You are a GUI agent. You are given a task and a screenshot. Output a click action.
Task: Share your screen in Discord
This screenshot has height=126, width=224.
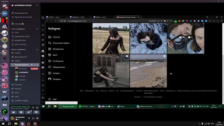tap(21, 112)
